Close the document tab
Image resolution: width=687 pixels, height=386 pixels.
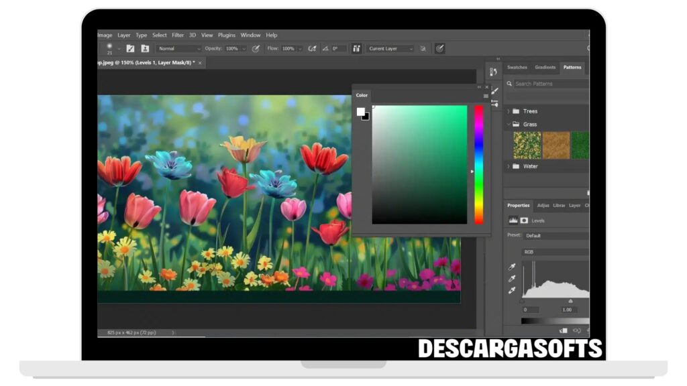pyautogui.click(x=200, y=63)
